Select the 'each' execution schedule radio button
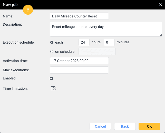This screenshot has width=165, height=133. (52, 42)
